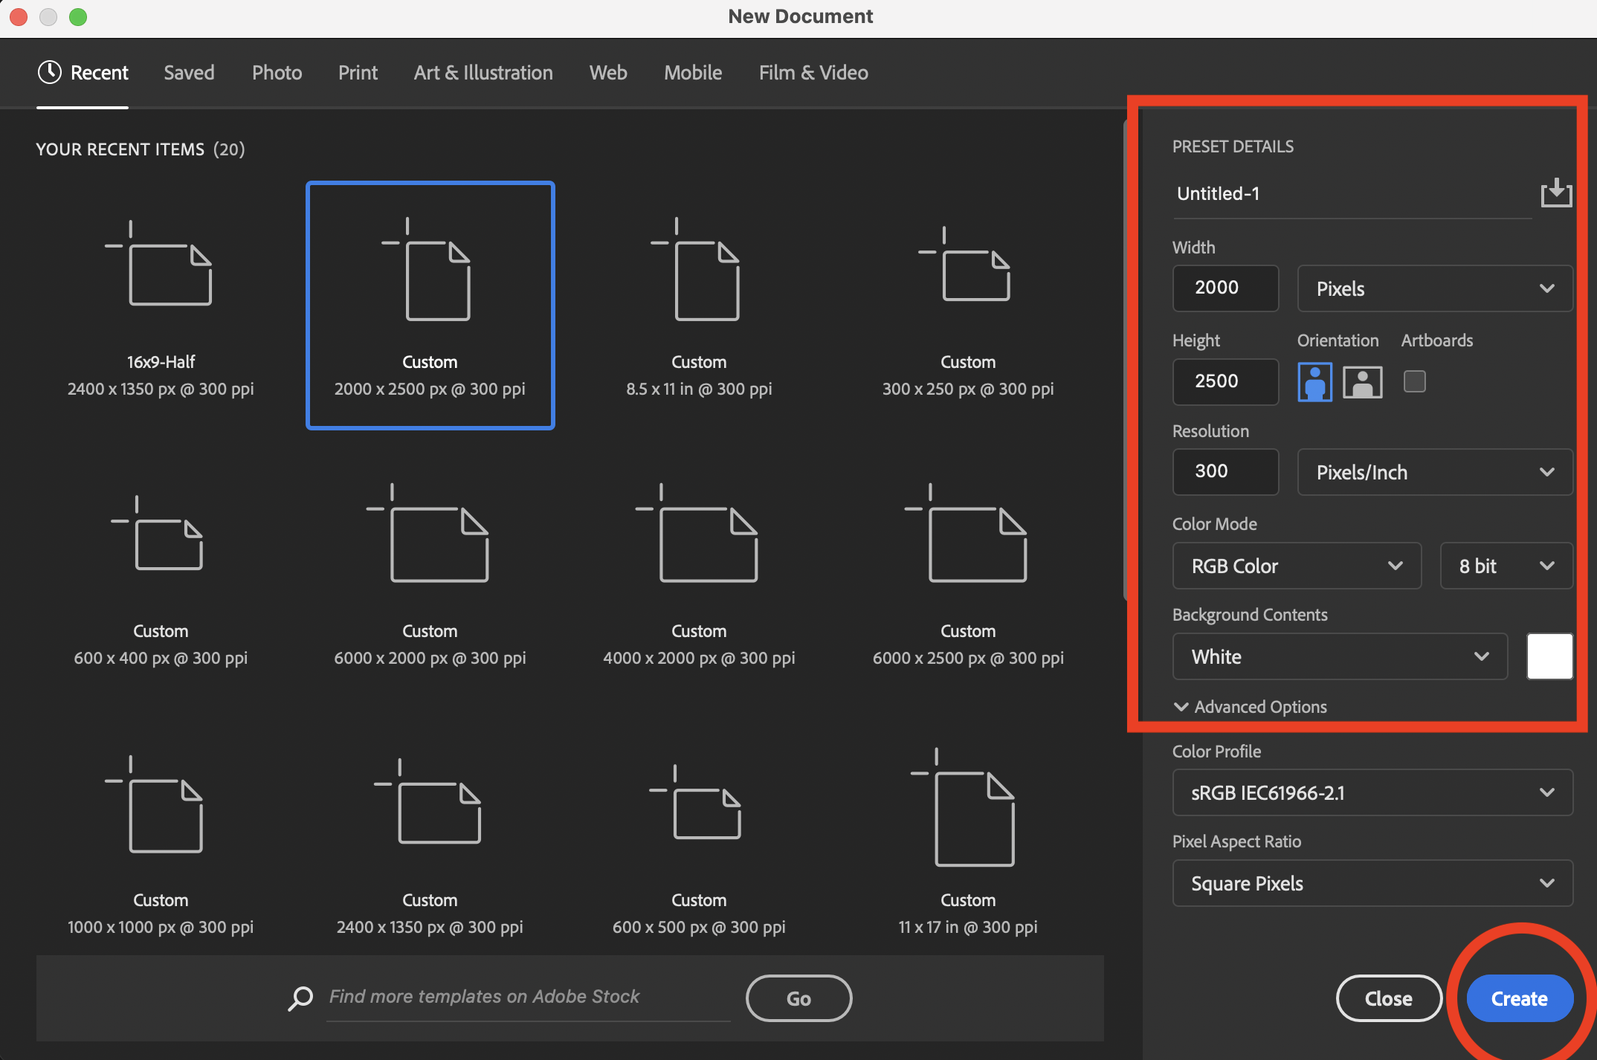Enable the Artboards checkbox

[1415, 381]
